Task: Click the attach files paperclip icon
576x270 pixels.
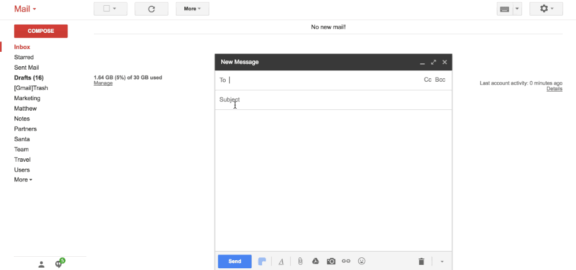Action: click(x=300, y=261)
